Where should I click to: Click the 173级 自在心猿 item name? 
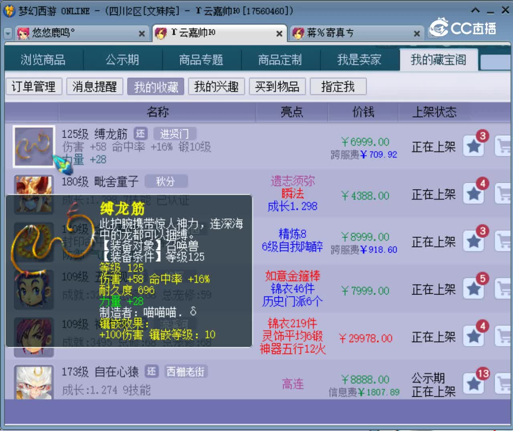100,372
